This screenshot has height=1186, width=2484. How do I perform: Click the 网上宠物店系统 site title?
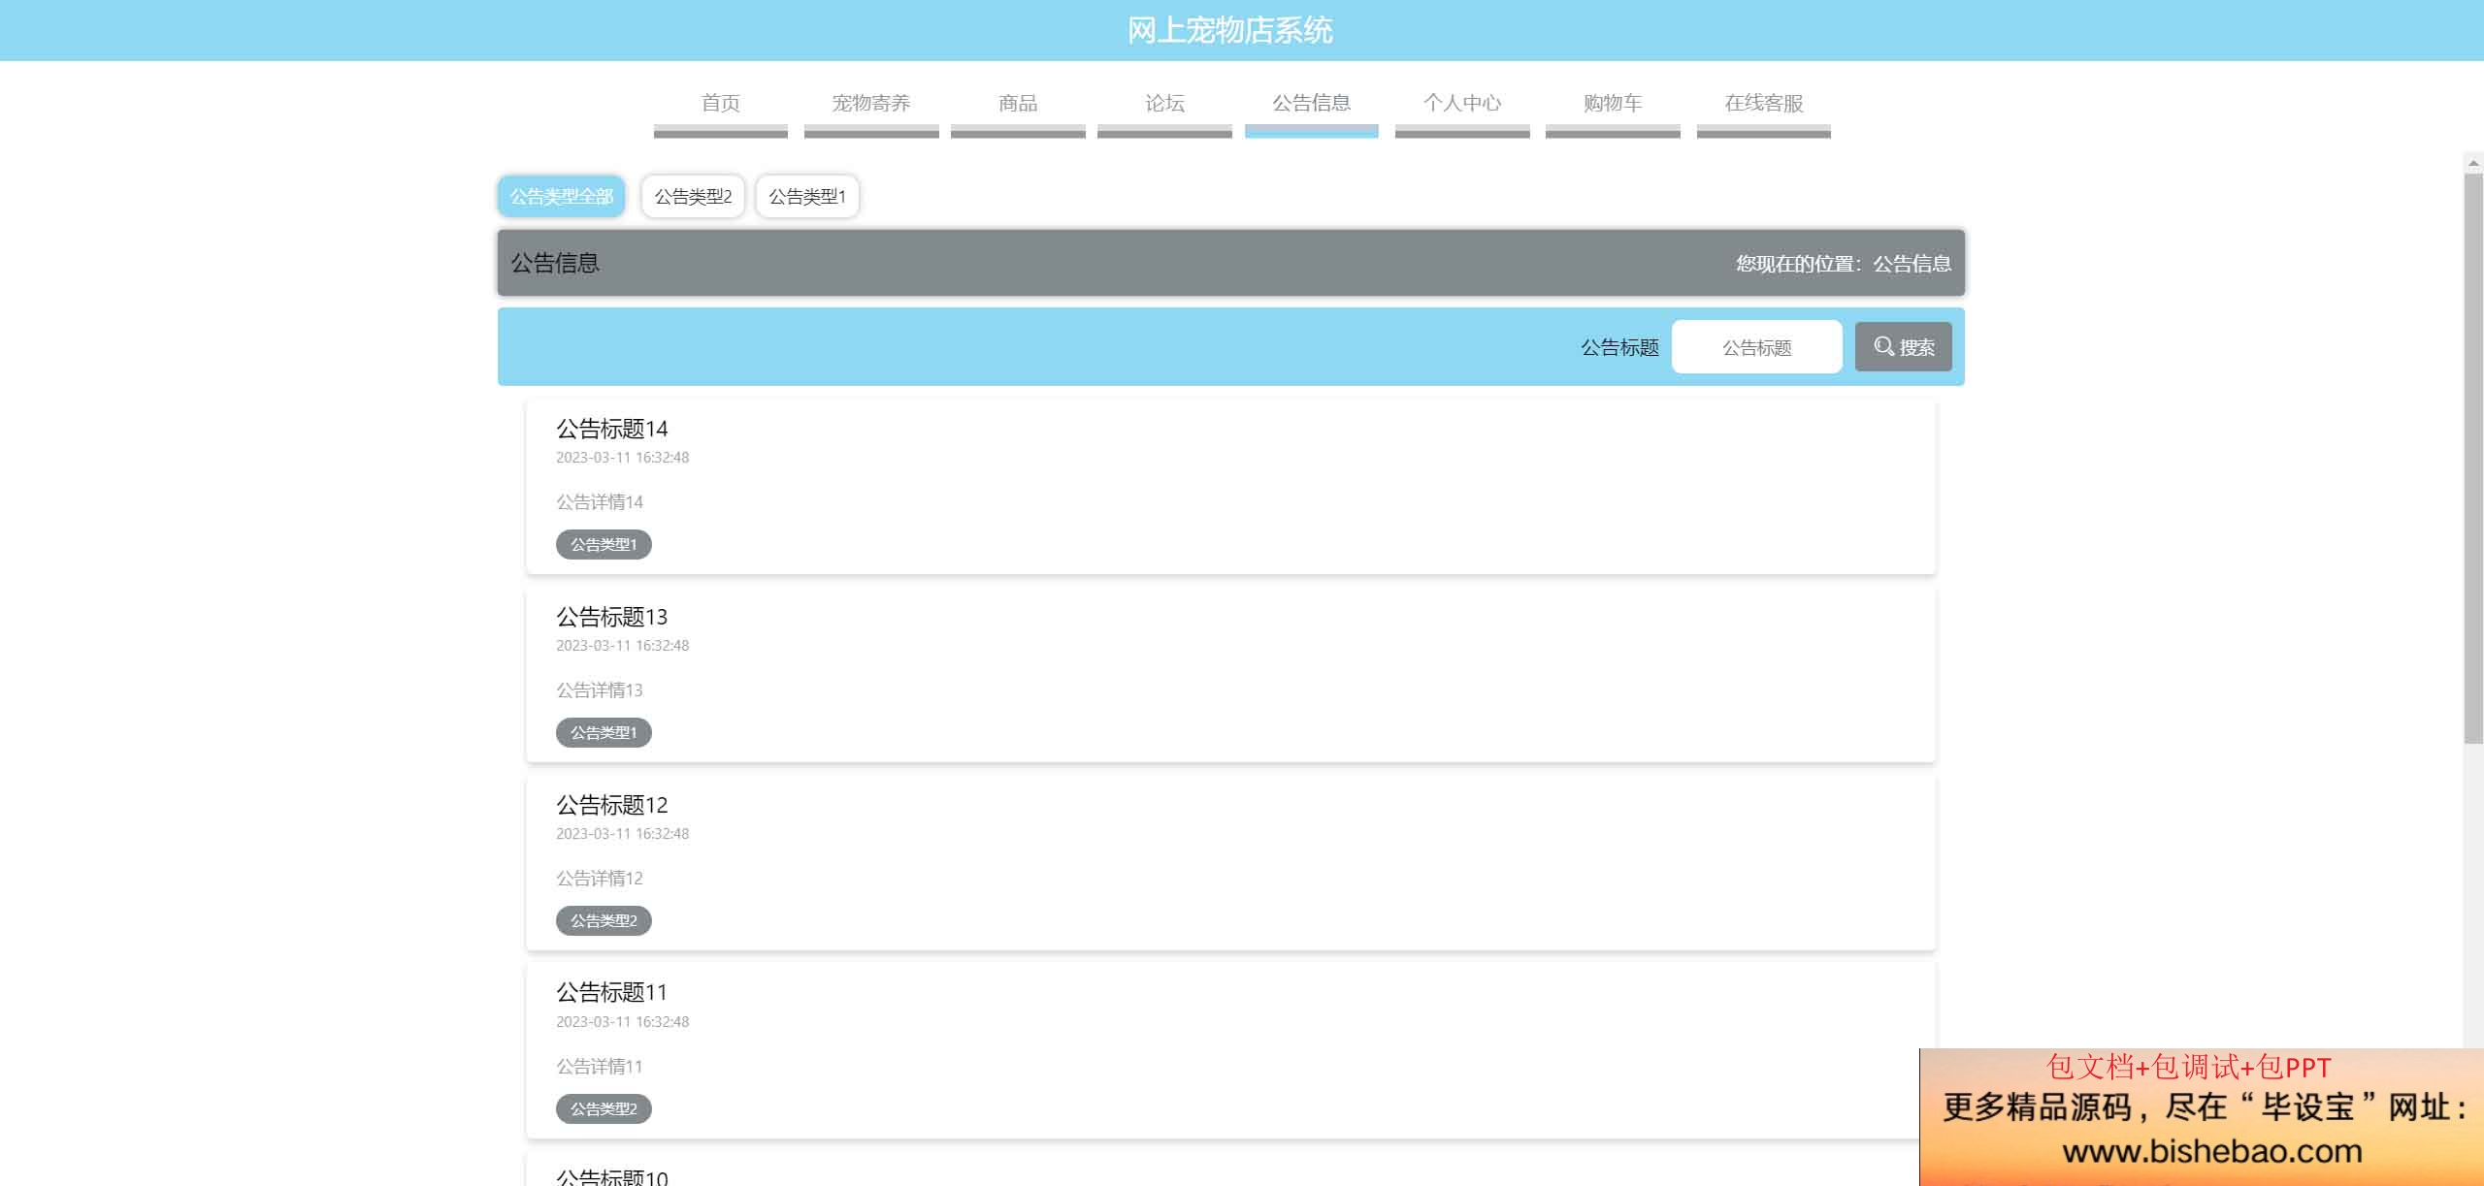(1229, 30)
